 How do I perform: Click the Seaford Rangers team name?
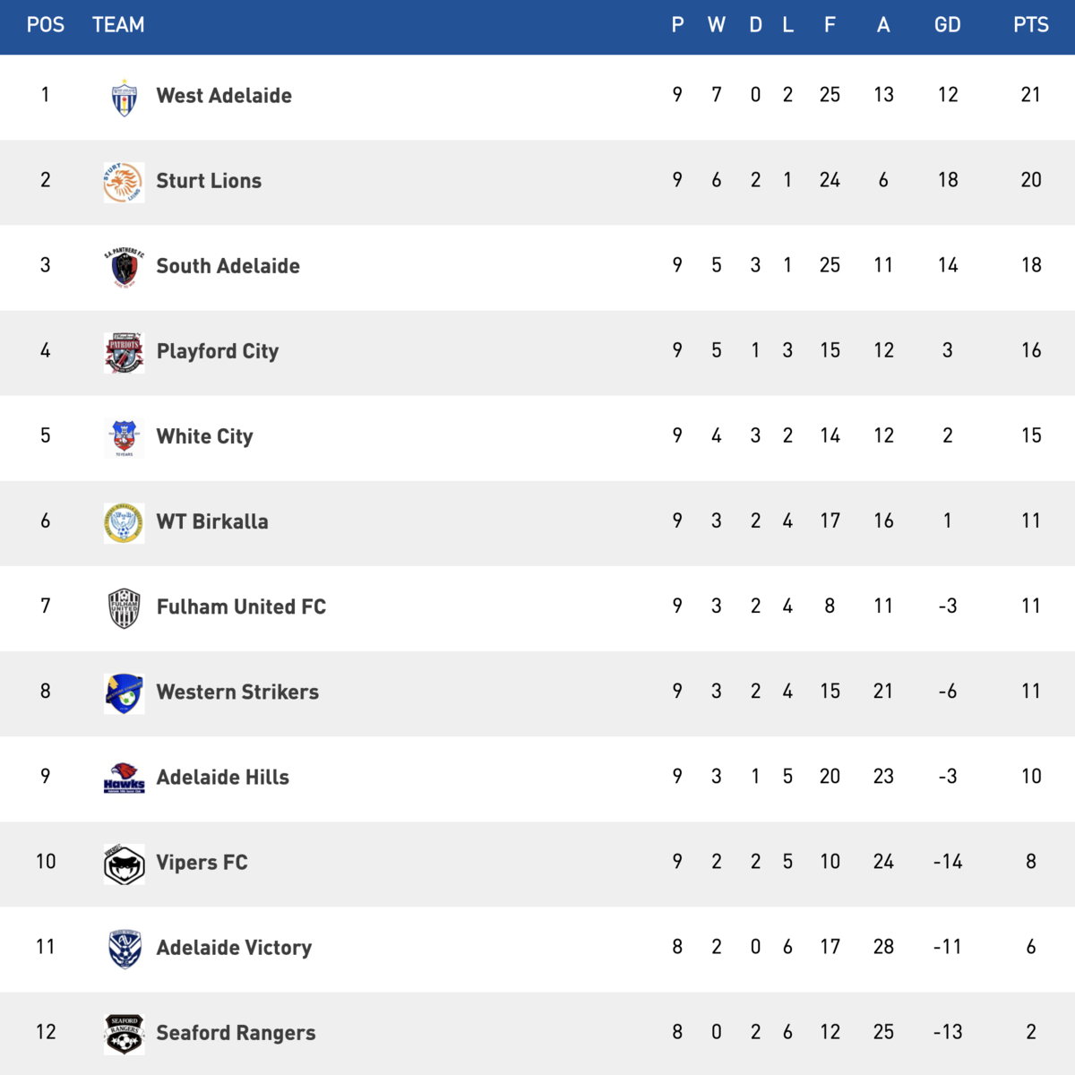click(x=236, y=1033)
